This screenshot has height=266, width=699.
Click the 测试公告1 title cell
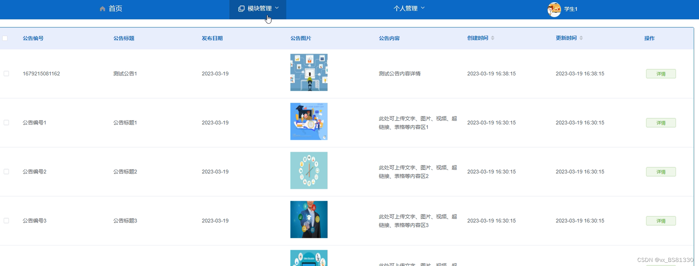coord(125,73)
